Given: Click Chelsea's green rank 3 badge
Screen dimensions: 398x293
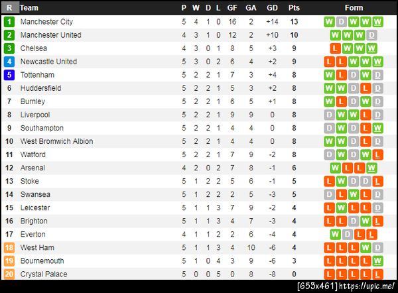Looking at the screenshot, I should (x=9, y=48).
